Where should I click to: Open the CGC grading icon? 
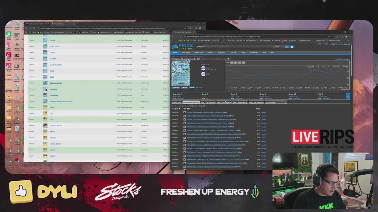(203, 74)
